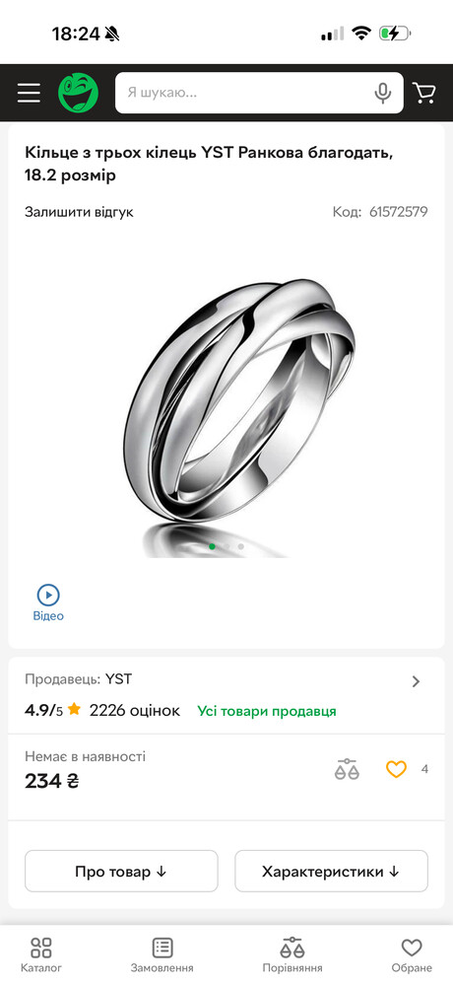453x986 pixels.
Task: Play the product video
Action: click(48, 602)
